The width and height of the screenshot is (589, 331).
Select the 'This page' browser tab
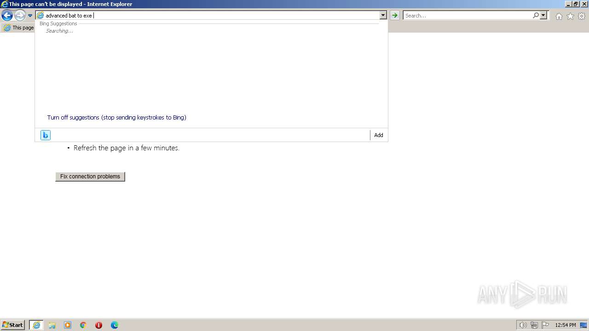pyautogui.click(x=18, y=28)
